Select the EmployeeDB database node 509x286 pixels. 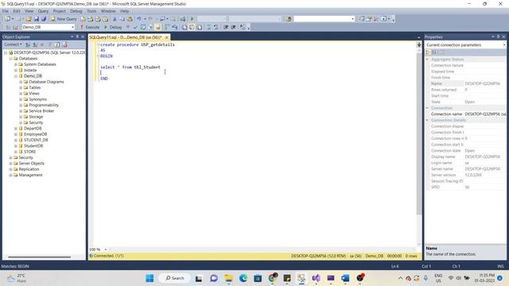click(35, 134)
